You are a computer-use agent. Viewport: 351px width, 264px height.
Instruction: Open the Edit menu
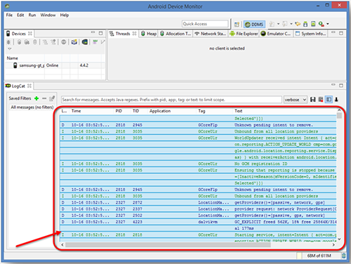click(20, 15)
